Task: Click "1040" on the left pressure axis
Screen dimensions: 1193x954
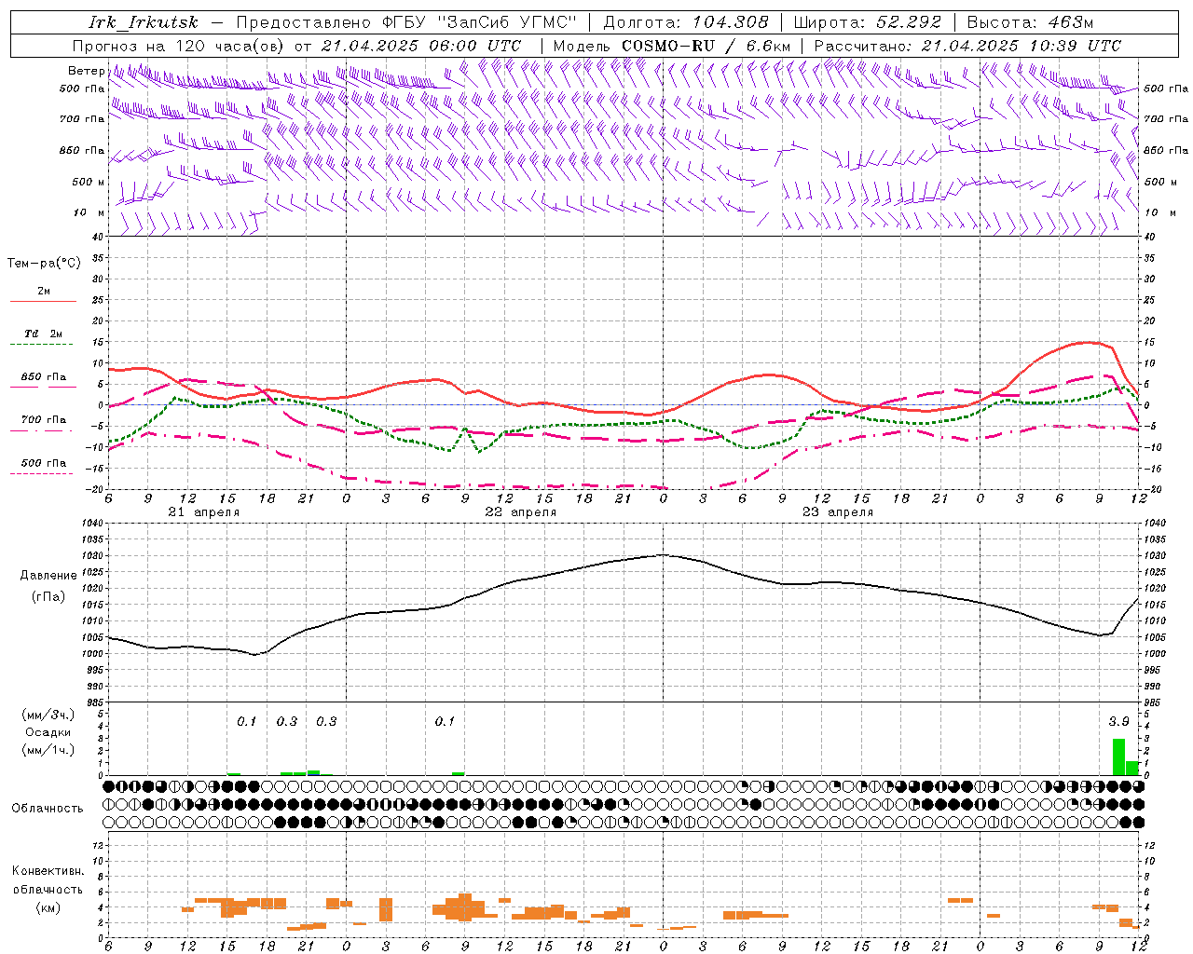Action: tap(95, 524)
